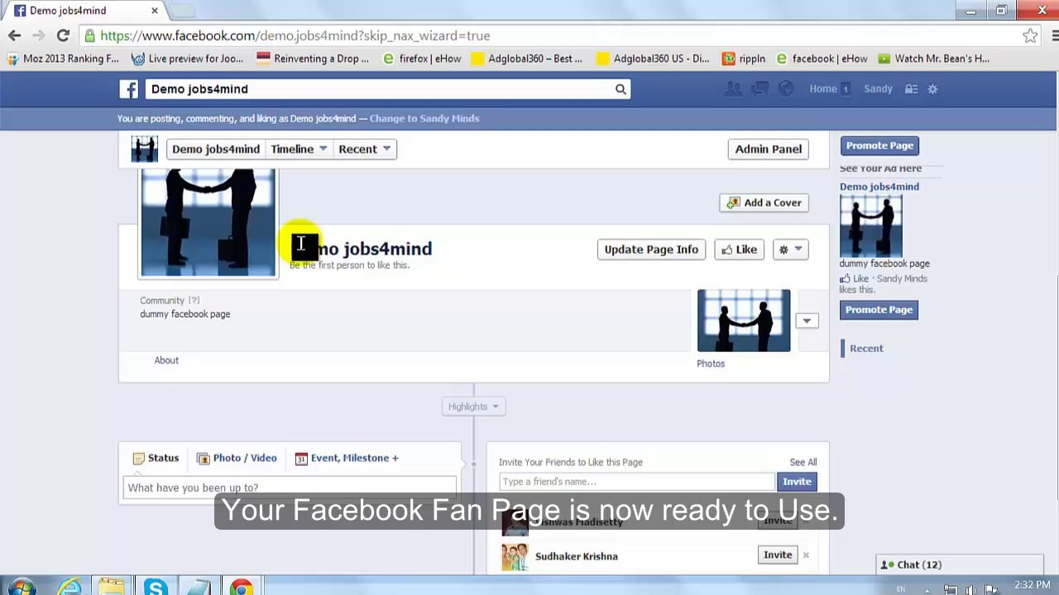The height and width of the screenshot is (595, 1059).
Task: Open the firefox | eHow bookmark
Action: [421, 59]
